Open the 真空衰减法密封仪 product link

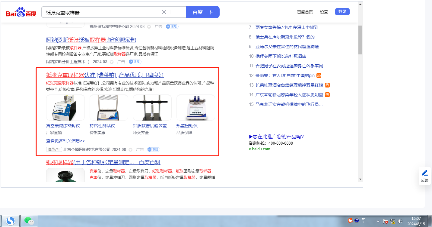click(x=63, y=126)
